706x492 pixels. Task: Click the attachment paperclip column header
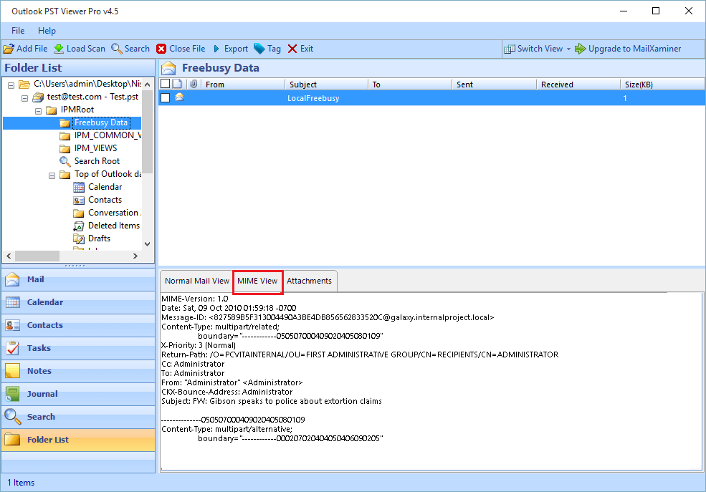(x=194, y=84)
